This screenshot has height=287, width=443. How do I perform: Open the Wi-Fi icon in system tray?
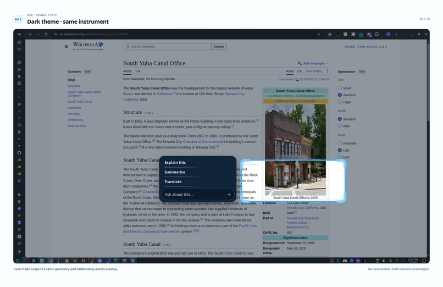pyautogui.click(x=397, y=261)
